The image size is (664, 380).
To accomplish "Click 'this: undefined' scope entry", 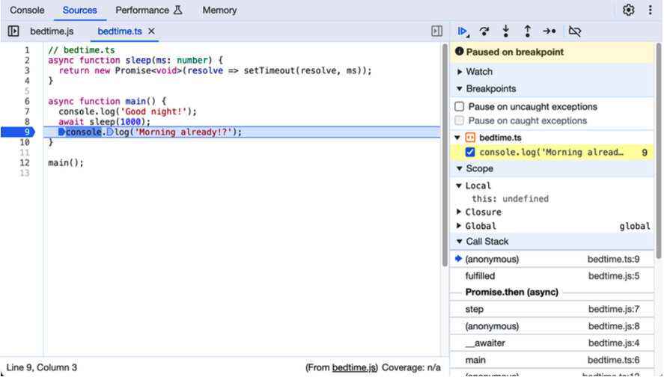I will pos(511,198).
